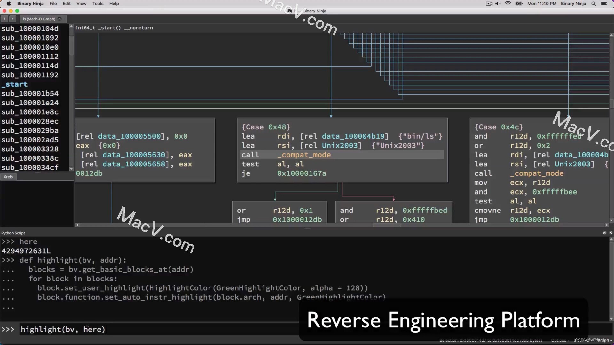Open Spotlight search in the menu bar
The image size is (614, 345).
pos(593,4)
